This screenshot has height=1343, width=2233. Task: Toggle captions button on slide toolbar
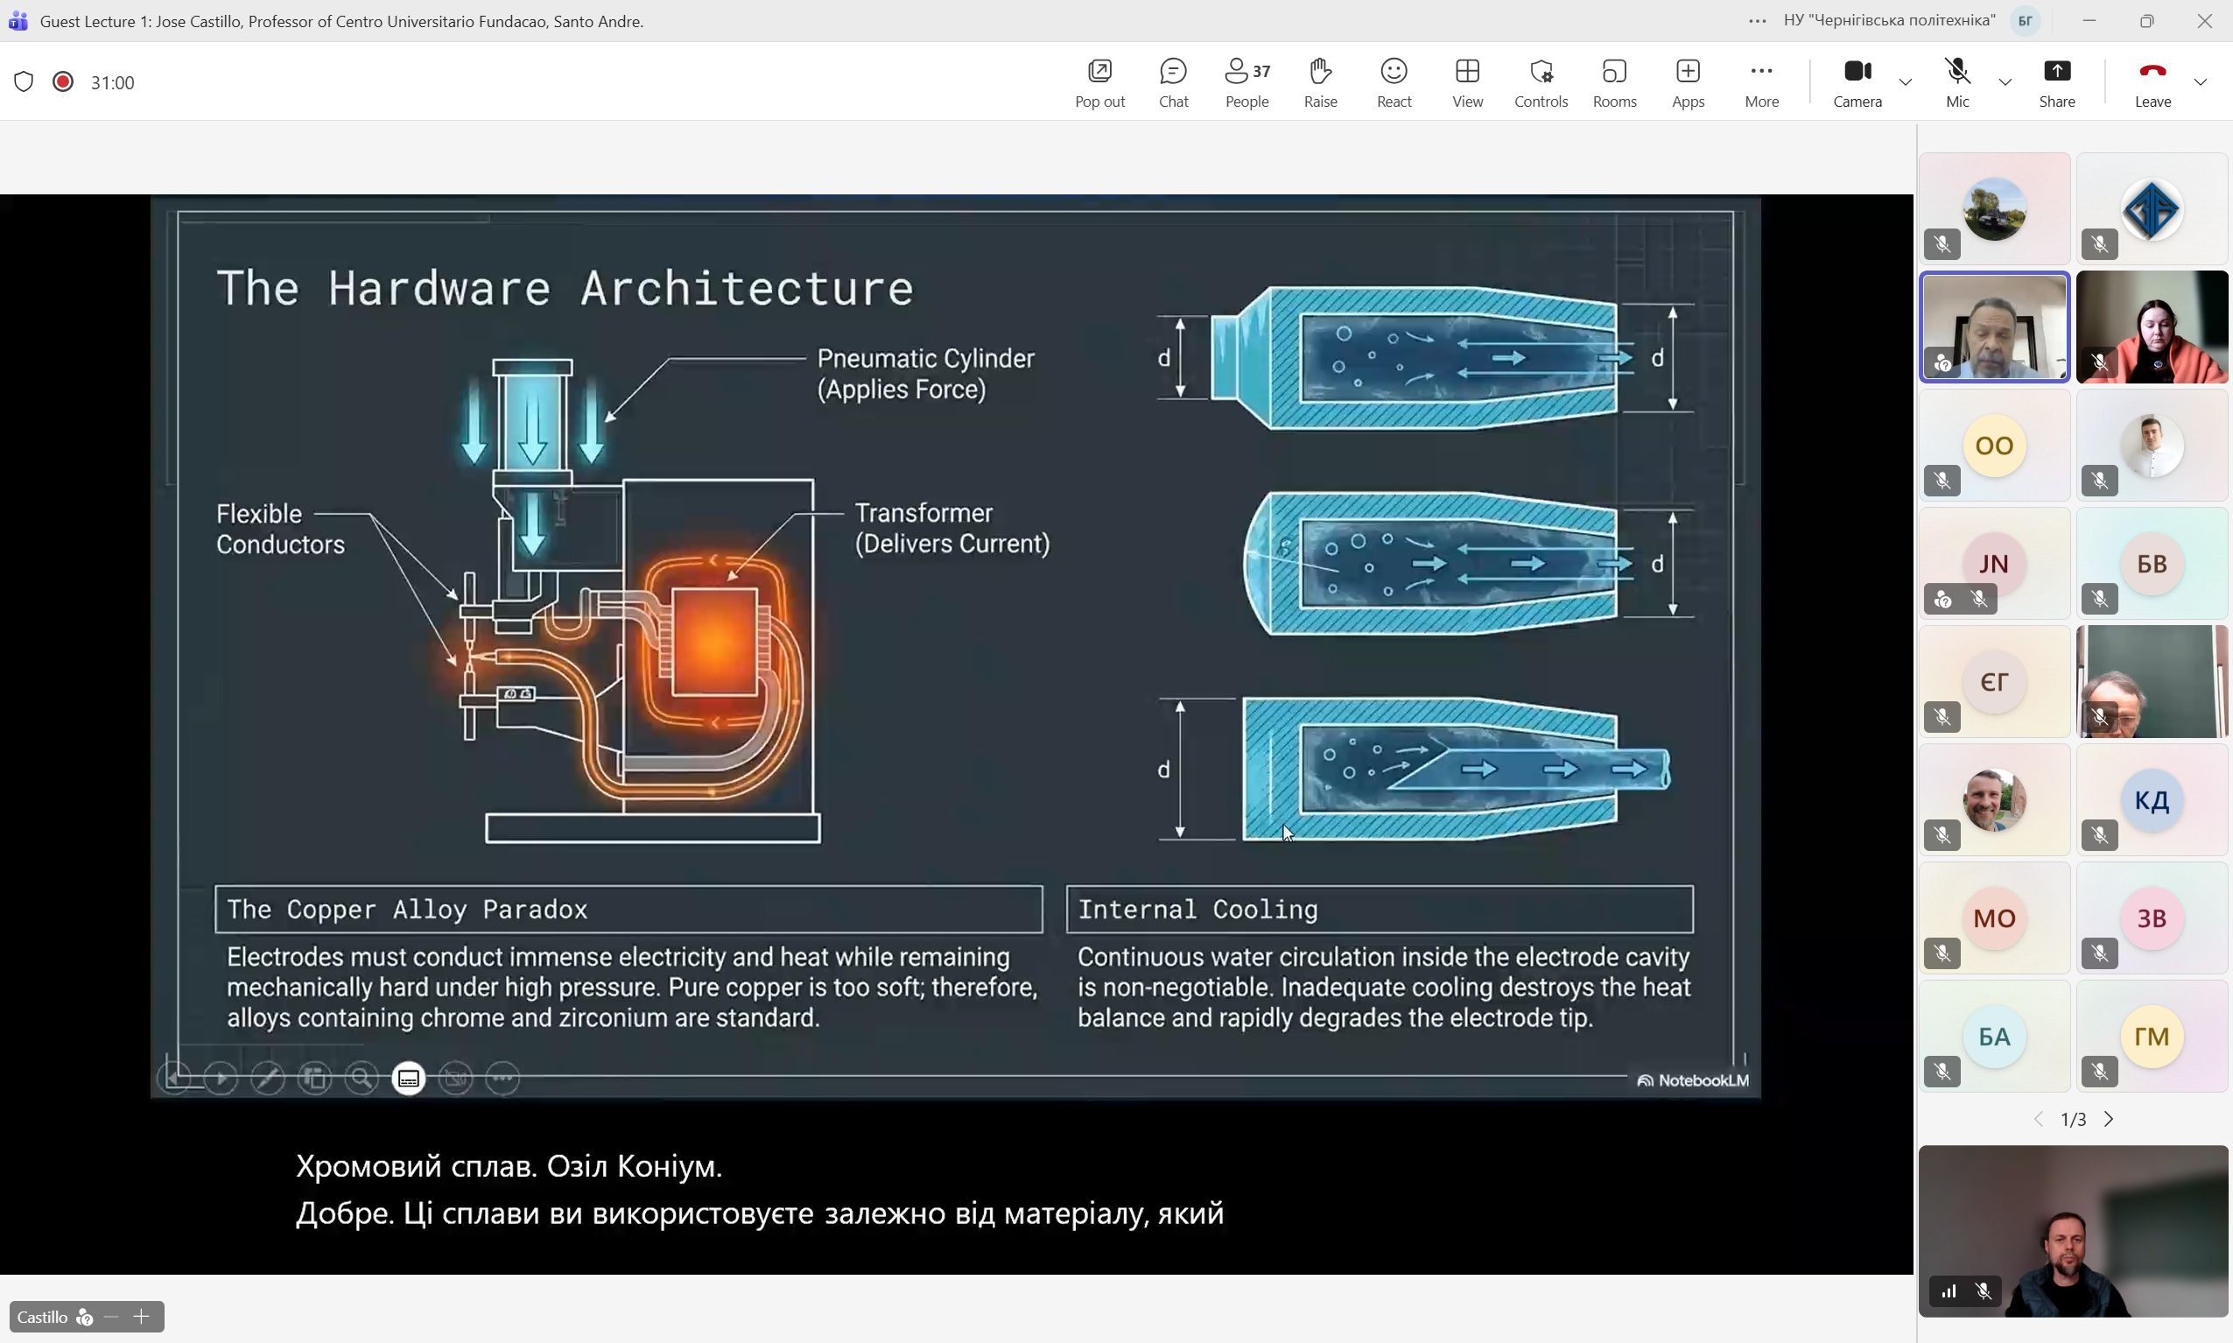click(408, 1078)
